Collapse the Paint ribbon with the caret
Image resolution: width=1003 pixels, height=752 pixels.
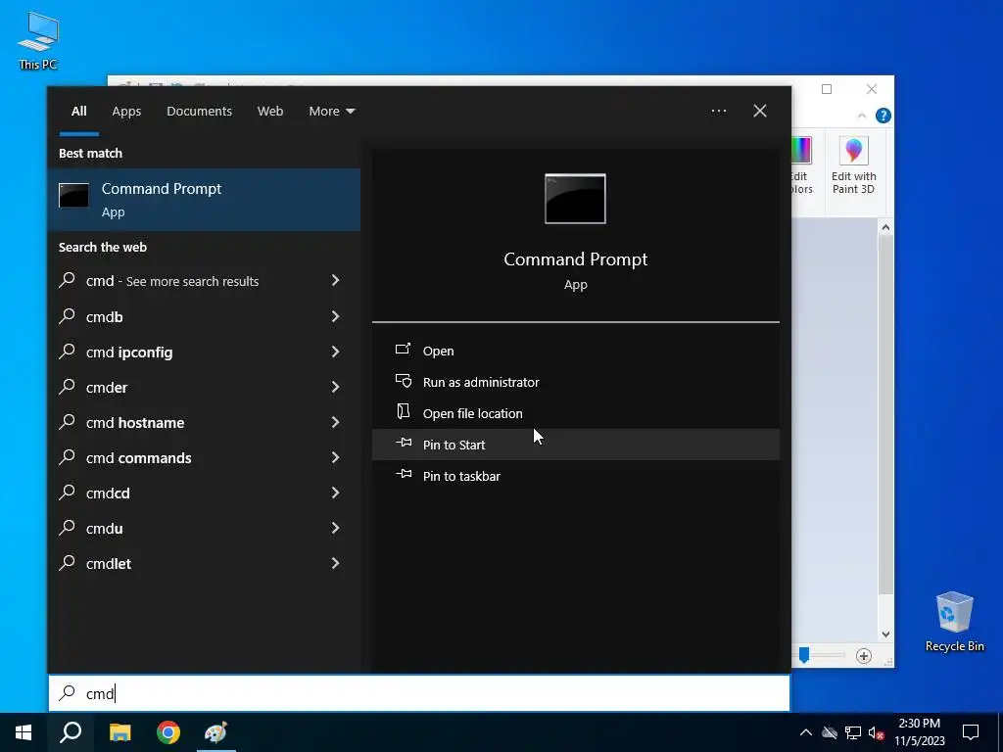[x=862, y=116]
